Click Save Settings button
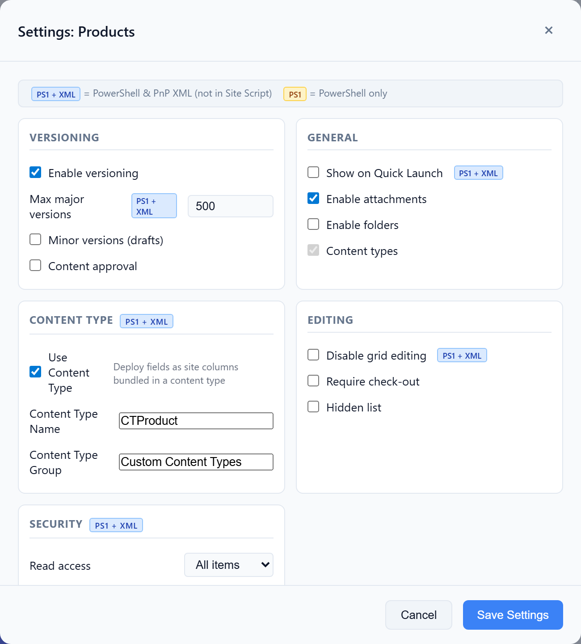Viewport: 581px width, 644px height. click(513, 615)
